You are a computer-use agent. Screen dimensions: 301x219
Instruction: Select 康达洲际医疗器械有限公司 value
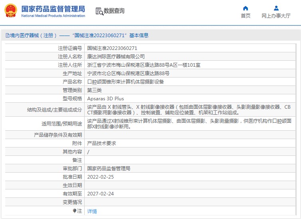[x=116, y=57]
